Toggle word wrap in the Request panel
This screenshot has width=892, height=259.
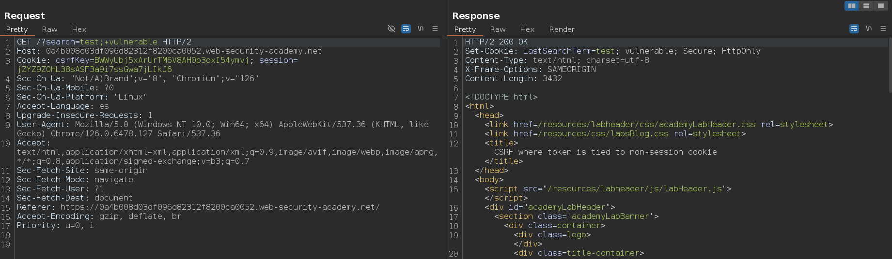pyautogui.click(x=406, y=29)
